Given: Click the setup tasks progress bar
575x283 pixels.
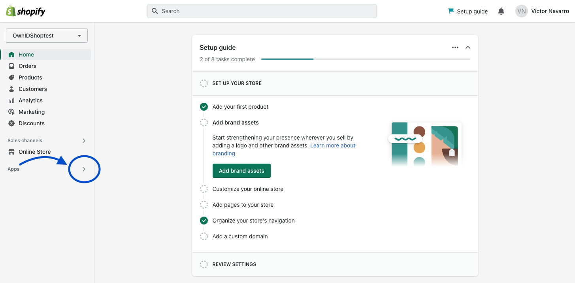Looking at the screenshot, I should coord(366,59).
